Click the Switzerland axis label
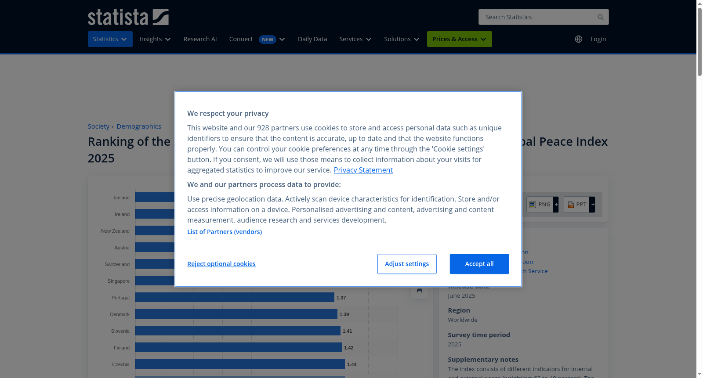The image size is (703, 378). pyautogui.click(x=117, y=264)
